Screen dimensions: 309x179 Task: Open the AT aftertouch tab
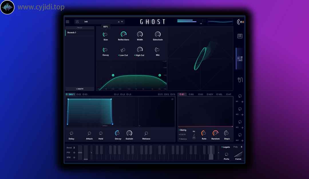[x=229, y=94]
